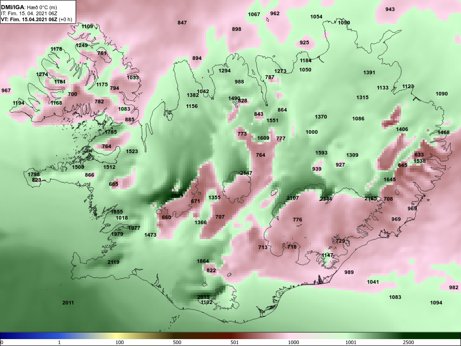The height and width of the screenshot is (346, 461).
Task: Click the 100 label on the colour scale
Action: tap(119, 342)
